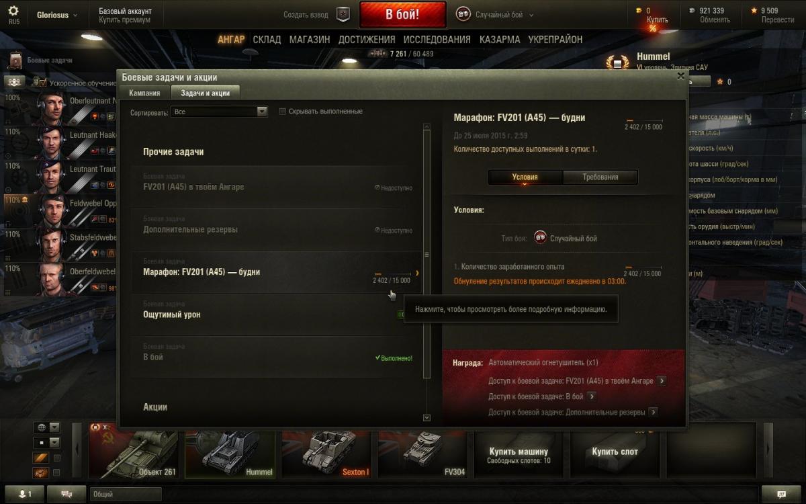This screenshot has width=806, height=504.
Task: Expand the nation filter globe dropdown
Action: [47, 427]
